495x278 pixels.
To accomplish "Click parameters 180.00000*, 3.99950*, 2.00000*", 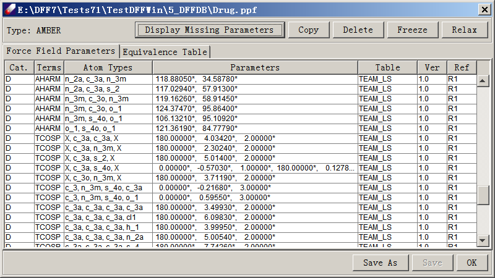I will 255,227.
